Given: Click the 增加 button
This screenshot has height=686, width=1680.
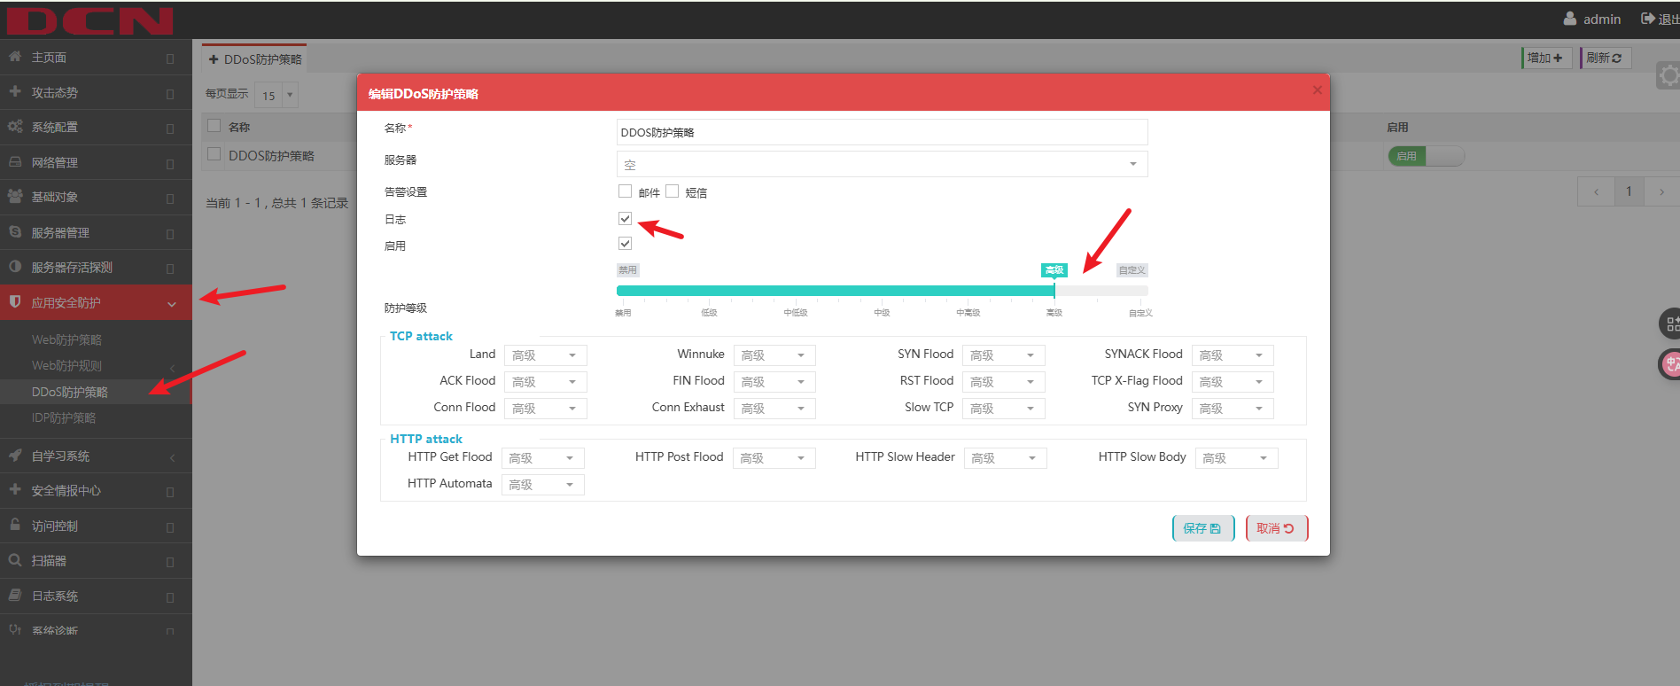Looking at the screenshot, I should pos(1546,58).
